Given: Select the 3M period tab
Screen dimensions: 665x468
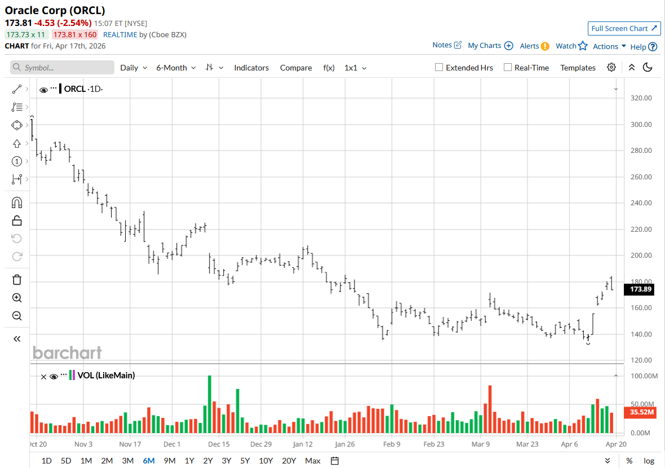Looking at the screenshot, I should (128, 461).
